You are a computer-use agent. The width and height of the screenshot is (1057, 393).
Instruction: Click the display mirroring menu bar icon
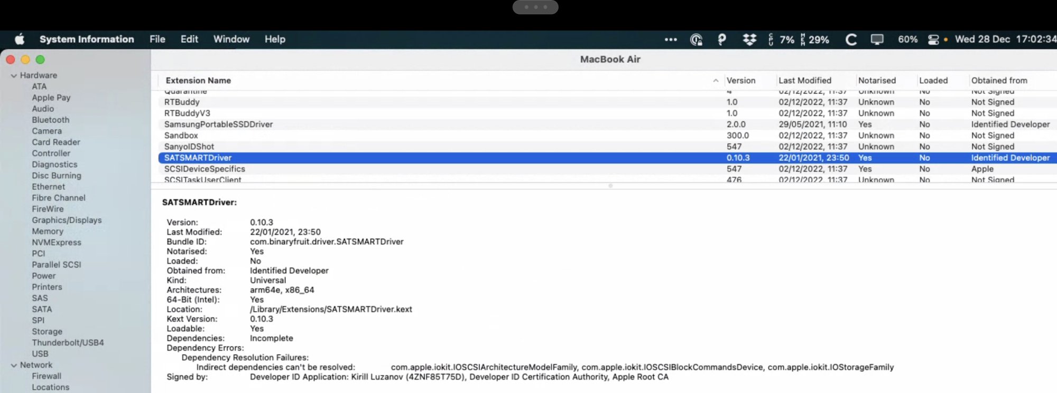pos(877,40)
